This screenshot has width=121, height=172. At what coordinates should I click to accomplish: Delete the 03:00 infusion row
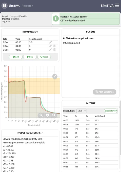click(x=54, y=50)
